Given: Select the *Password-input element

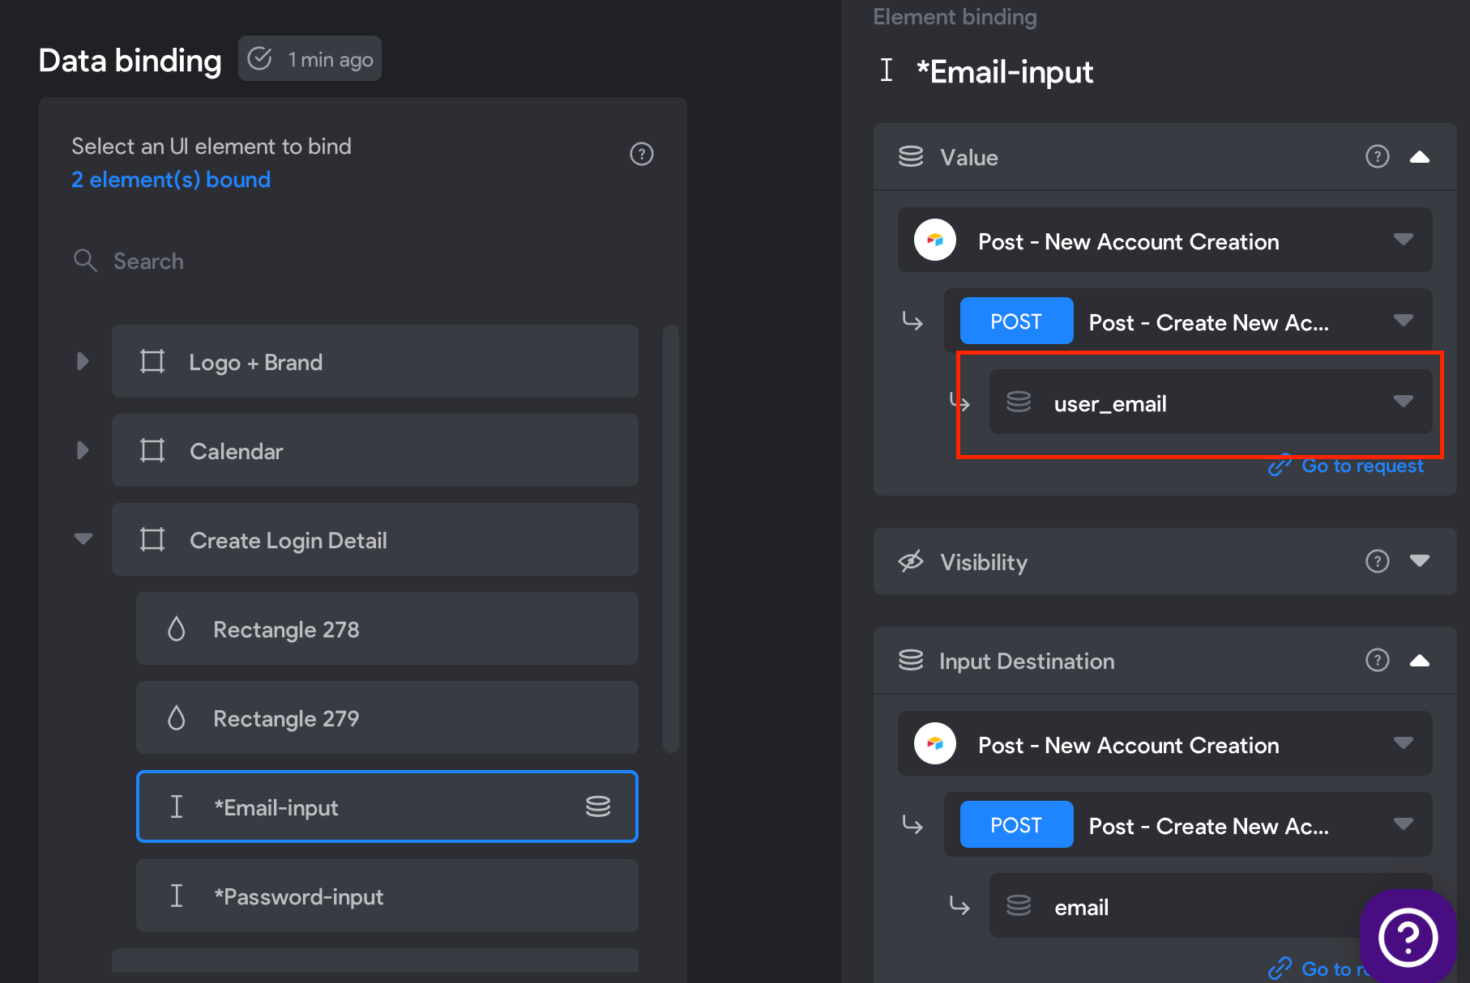Looking at the screenshot, I should (x=387, y=896).
